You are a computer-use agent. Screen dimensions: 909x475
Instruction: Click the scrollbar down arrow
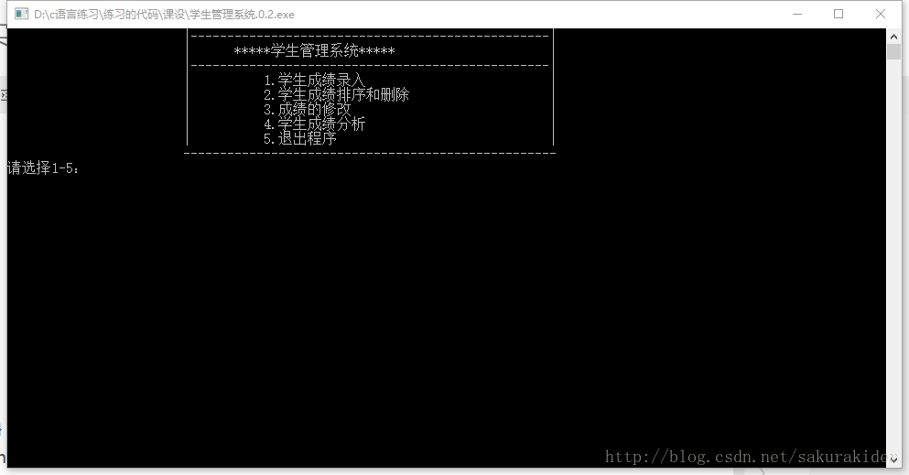tap(893, 460)
